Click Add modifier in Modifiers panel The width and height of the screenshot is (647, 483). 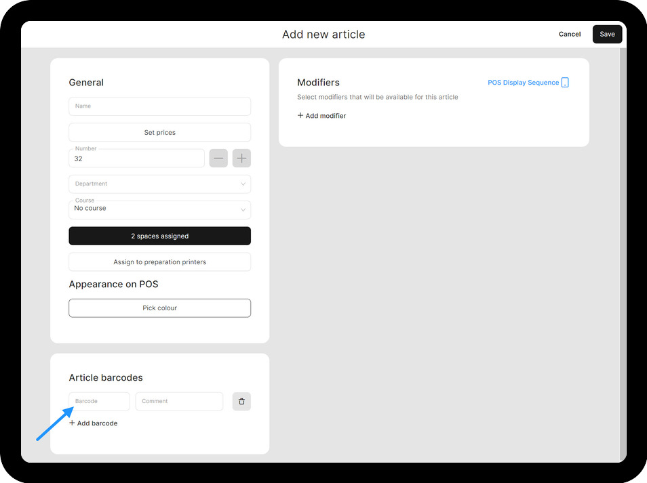322,116
